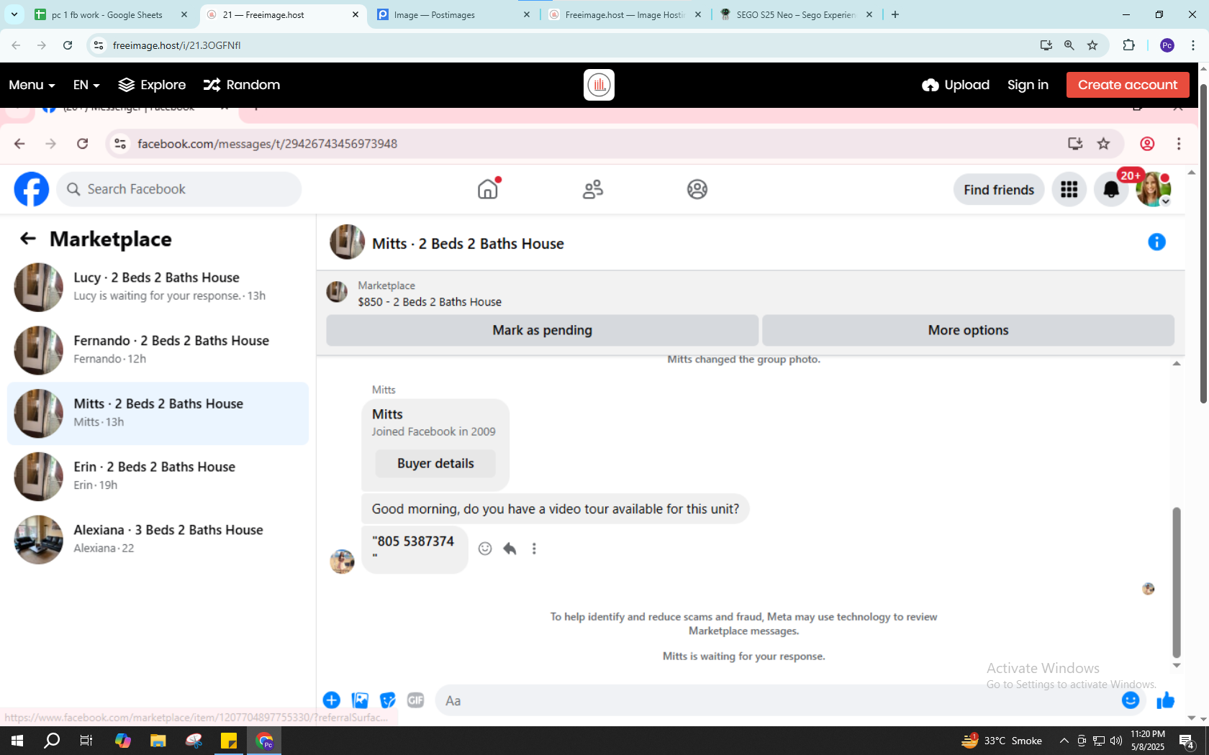Open Lucy's 2 Beds 2 Baths House chat
This screenshot has height=755, width=1209.
tap(158, 287)
